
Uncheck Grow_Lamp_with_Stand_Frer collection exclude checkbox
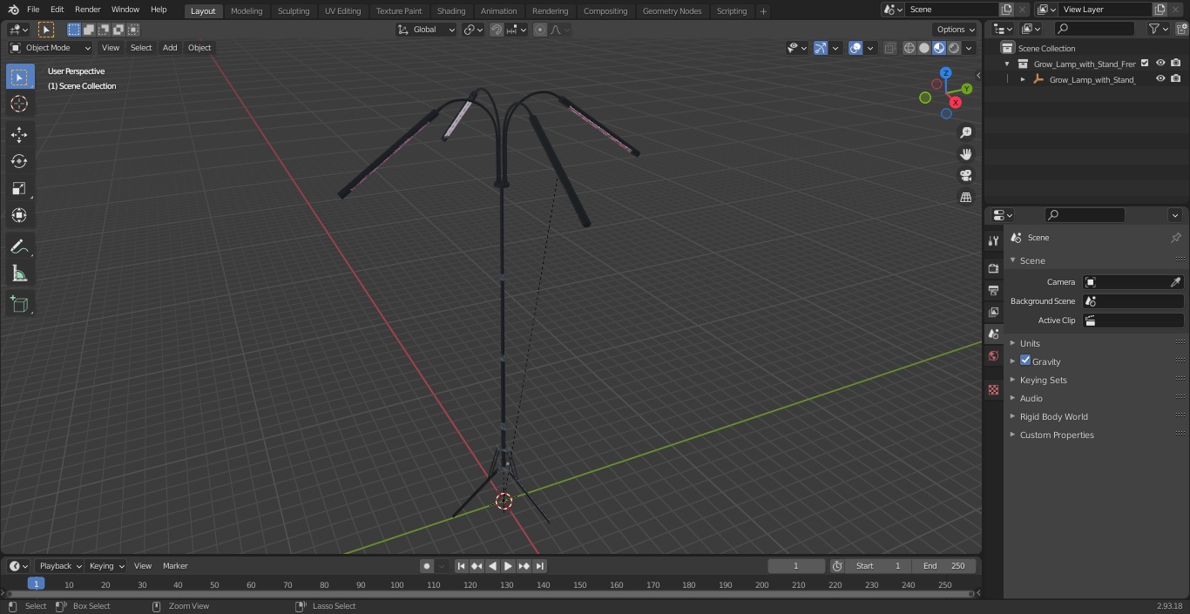[x=1145, y=64]
